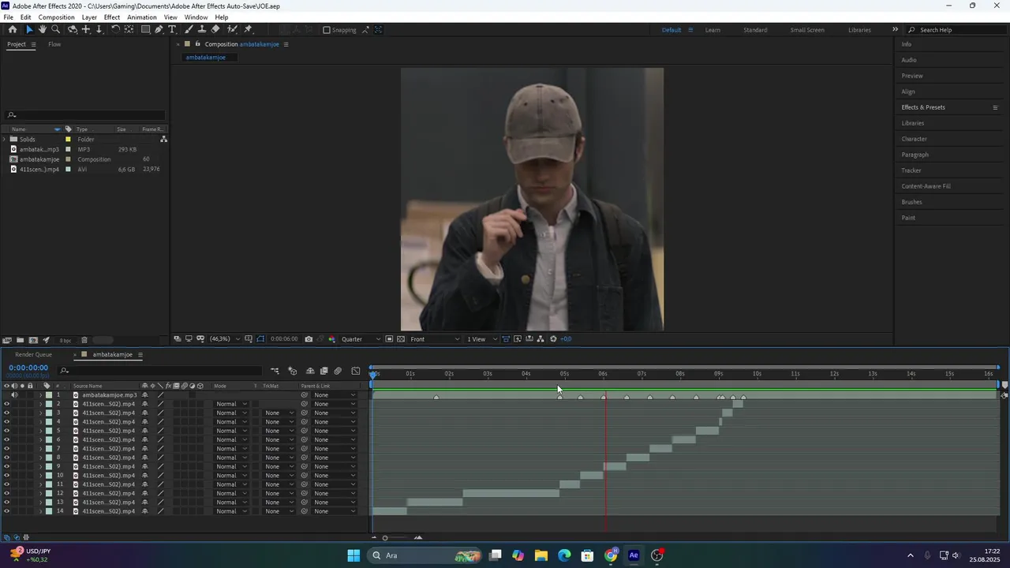Delete selected project item with trash icon

84,340
